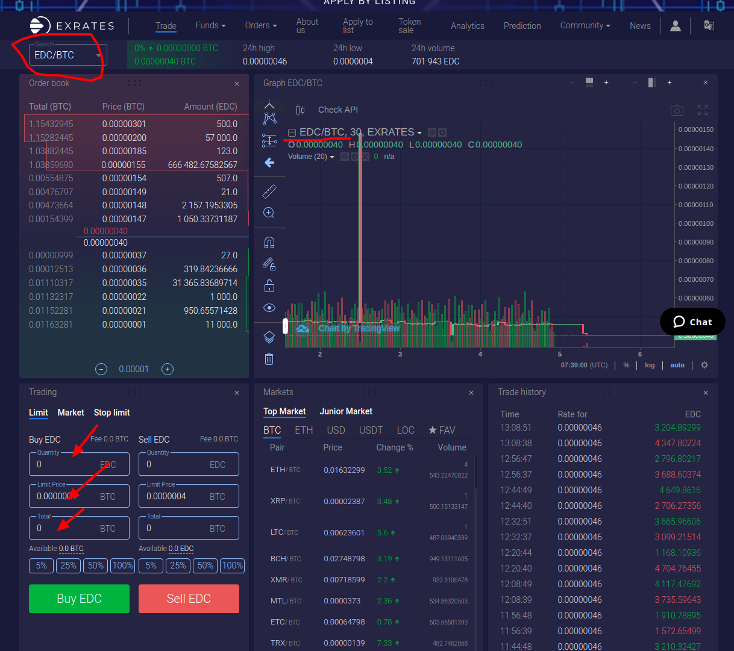The height and width of the screenshot is (651, 734).
Task: Select the Junior Market tab
Action: point(346,411)
